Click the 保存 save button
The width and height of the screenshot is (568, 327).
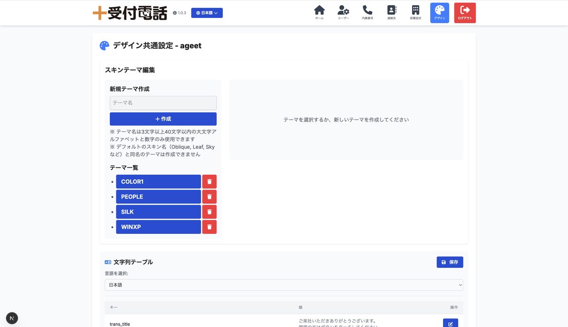coord(450,262)
